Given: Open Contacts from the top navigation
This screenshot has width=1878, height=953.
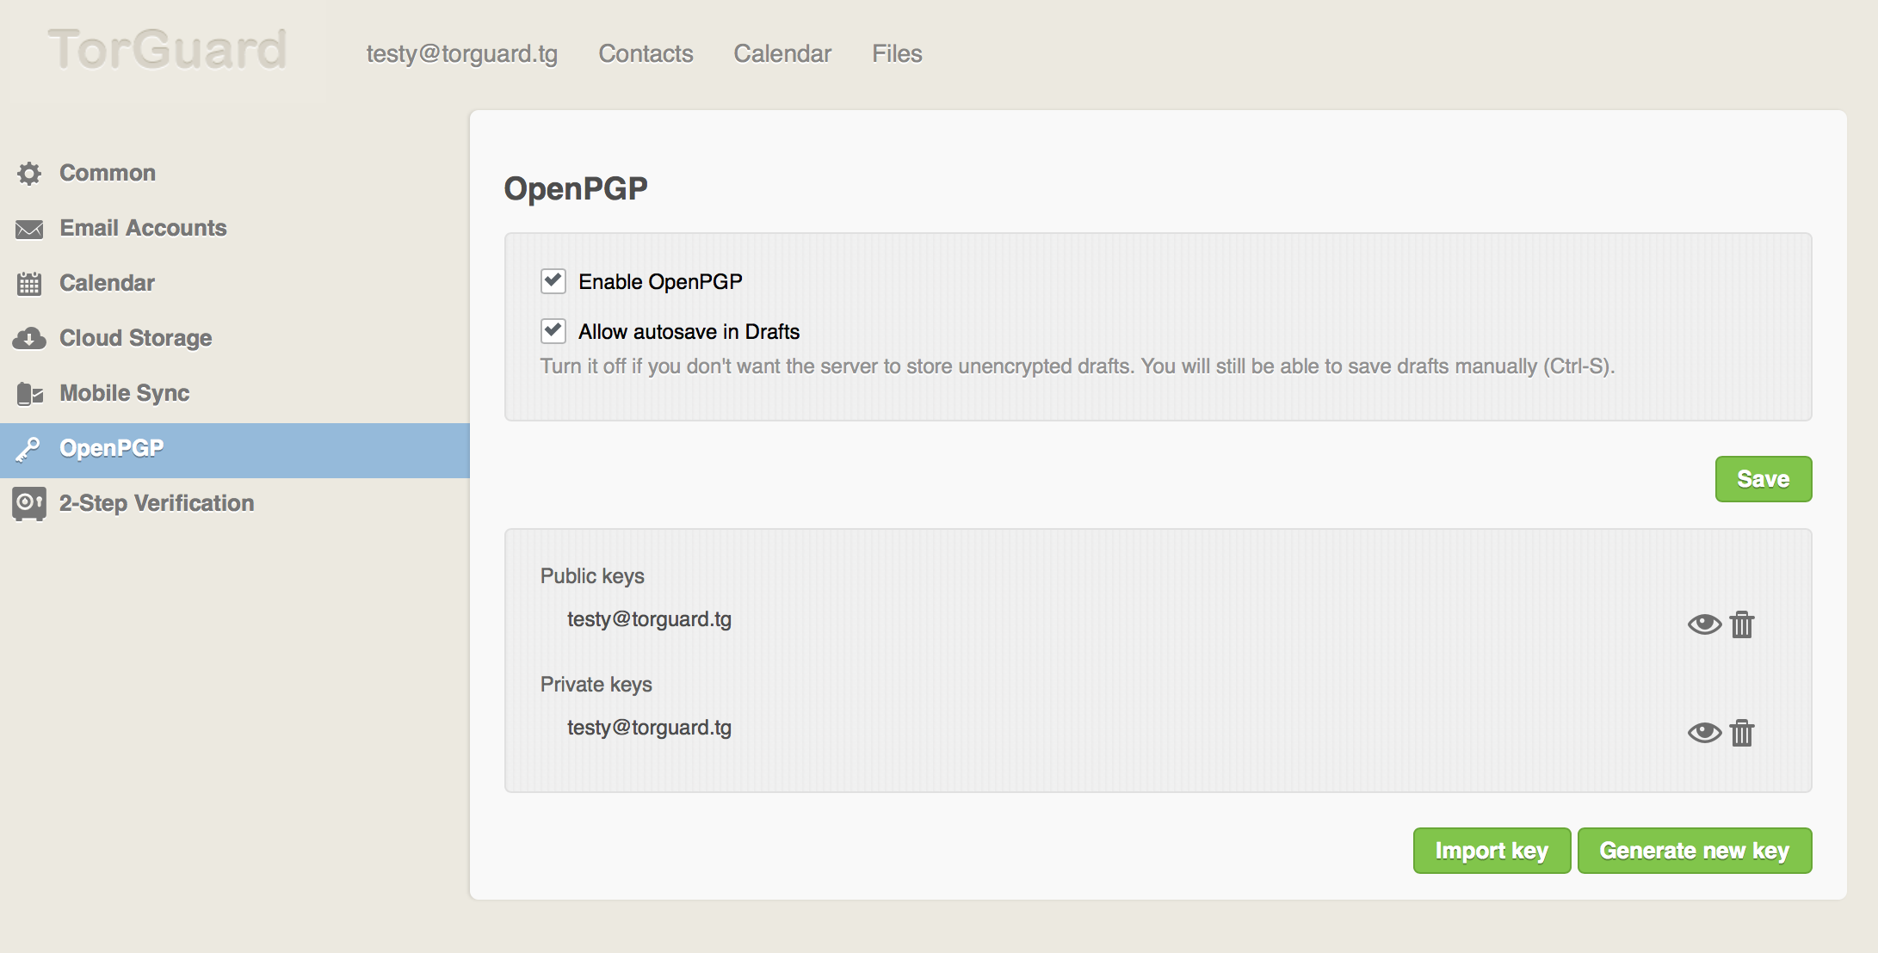Looking at the screenshot, I should (646, 53).
